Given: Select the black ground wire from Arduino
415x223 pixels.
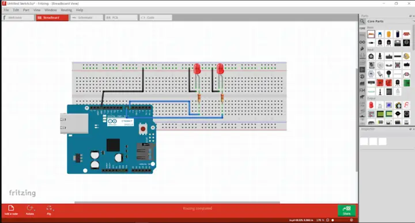Looking at the screenshot, I should (x=122, y=91).
